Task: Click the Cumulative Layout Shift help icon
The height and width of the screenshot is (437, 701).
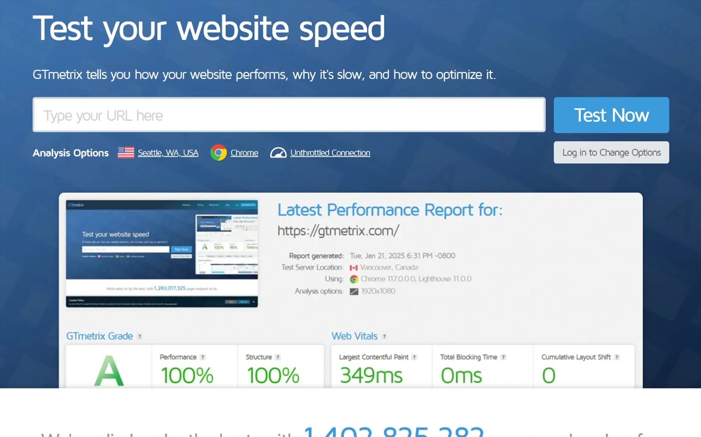Action: tap(617, 357)
